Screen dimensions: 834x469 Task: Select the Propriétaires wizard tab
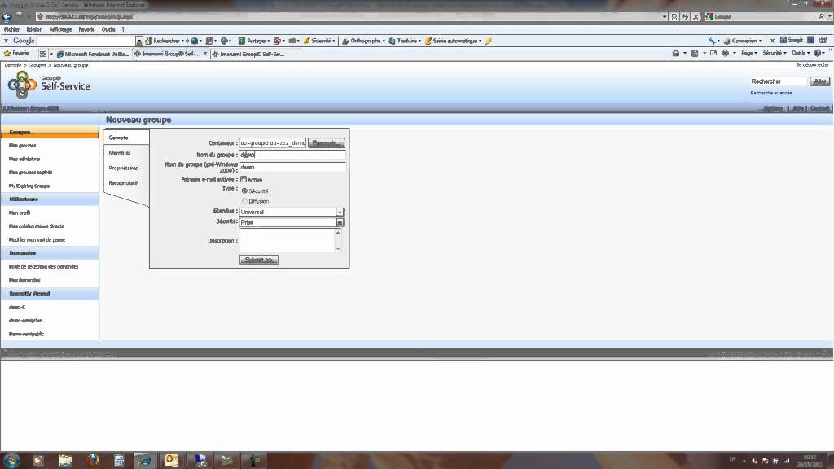[x=124, y=168]
